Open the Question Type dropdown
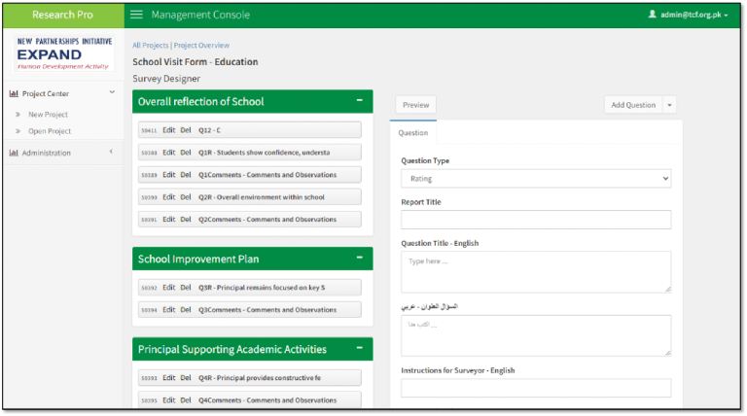This screenshot has width=747, height=416. pos(535,179)
